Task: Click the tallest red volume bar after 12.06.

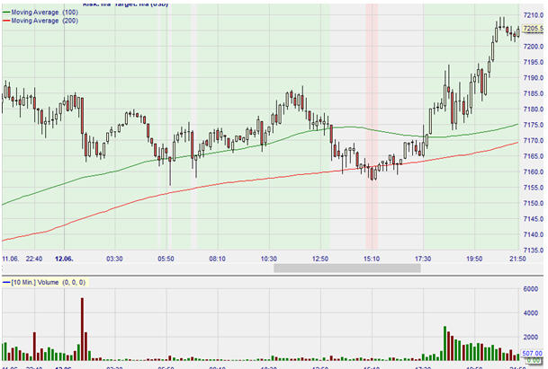Action: pos(82,329)
